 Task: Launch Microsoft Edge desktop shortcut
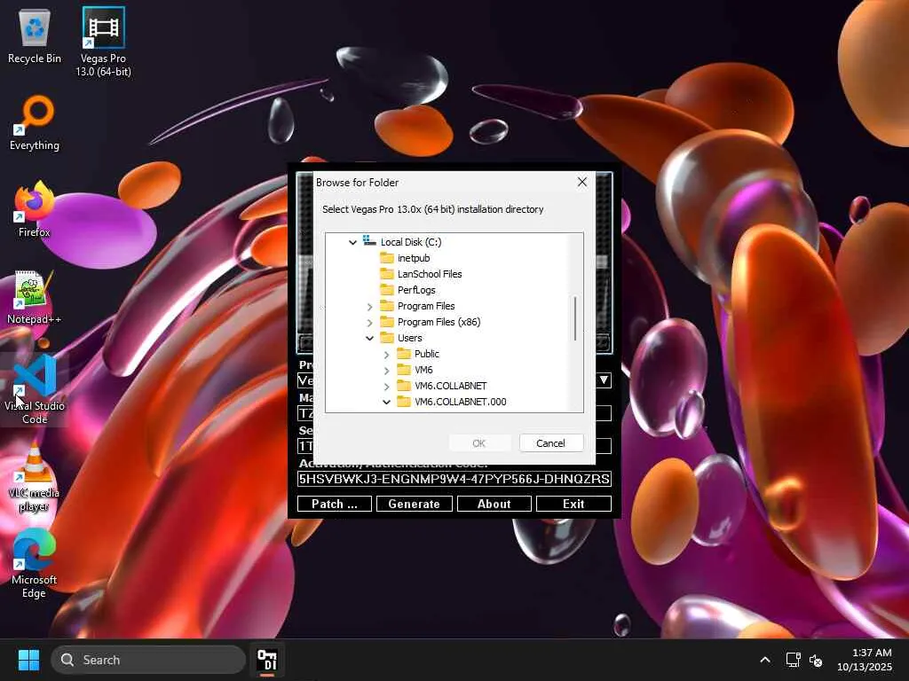[35, 563]
